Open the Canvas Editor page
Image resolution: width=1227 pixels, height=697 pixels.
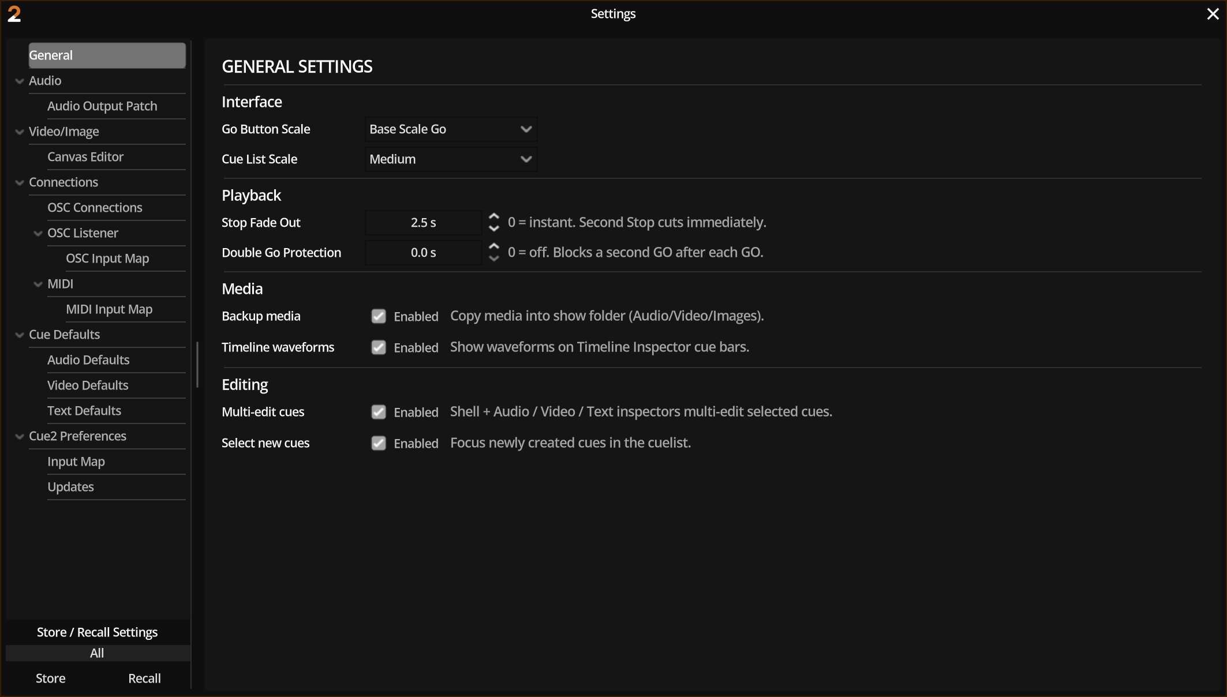click(116, 157)
